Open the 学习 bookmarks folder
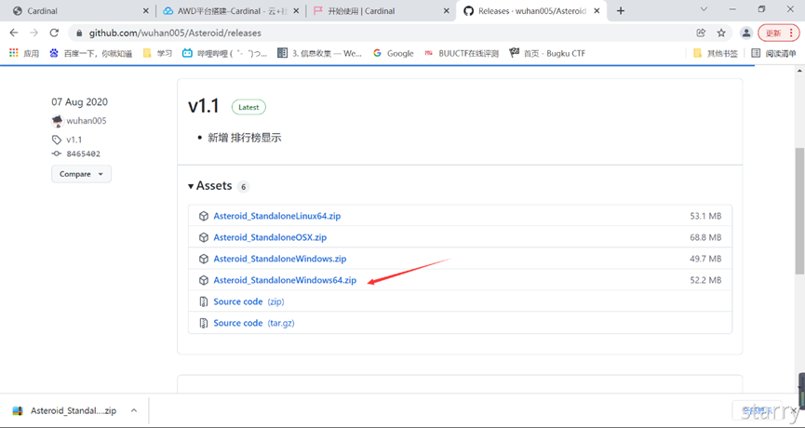This screenshot has width=805, height=428. point(157,53)
